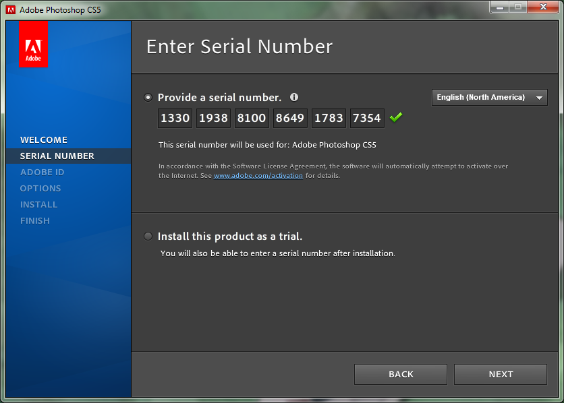Viewport: 564px width, 403px height.
Task: Select the FINISH step in sidebar
Action: pyautogui.click(x=35, y=220)
